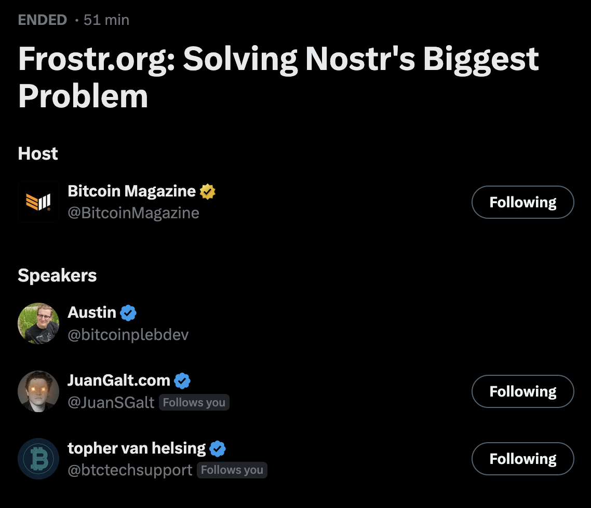Open the @BitcoinMagazine handle

tap(133, 213)
